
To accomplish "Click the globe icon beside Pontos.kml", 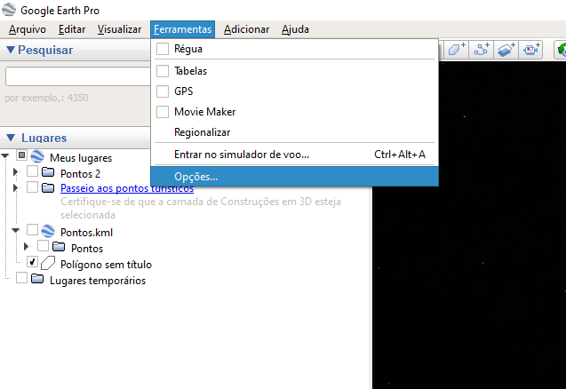I will pos(48,232).
